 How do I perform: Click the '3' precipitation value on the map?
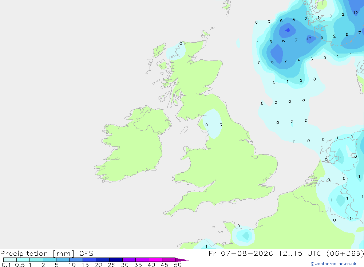(270, 42)
